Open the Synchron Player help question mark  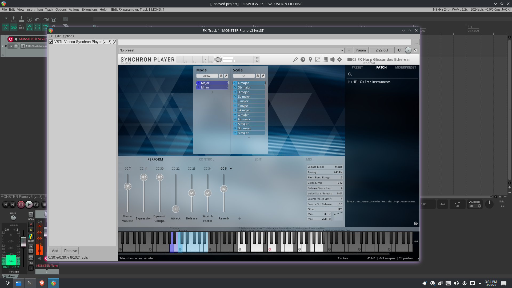[303, 59]
